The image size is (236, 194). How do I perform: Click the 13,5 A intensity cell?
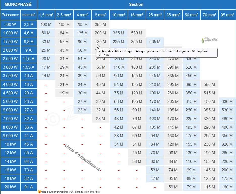(28, 67)
